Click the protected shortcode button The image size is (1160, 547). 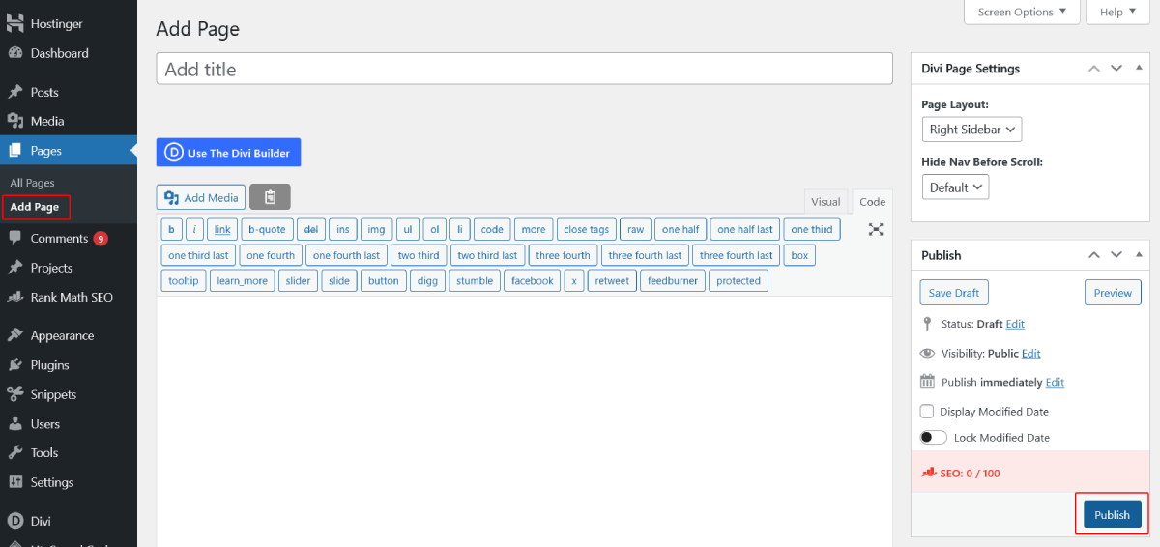[x=739, y=280]
